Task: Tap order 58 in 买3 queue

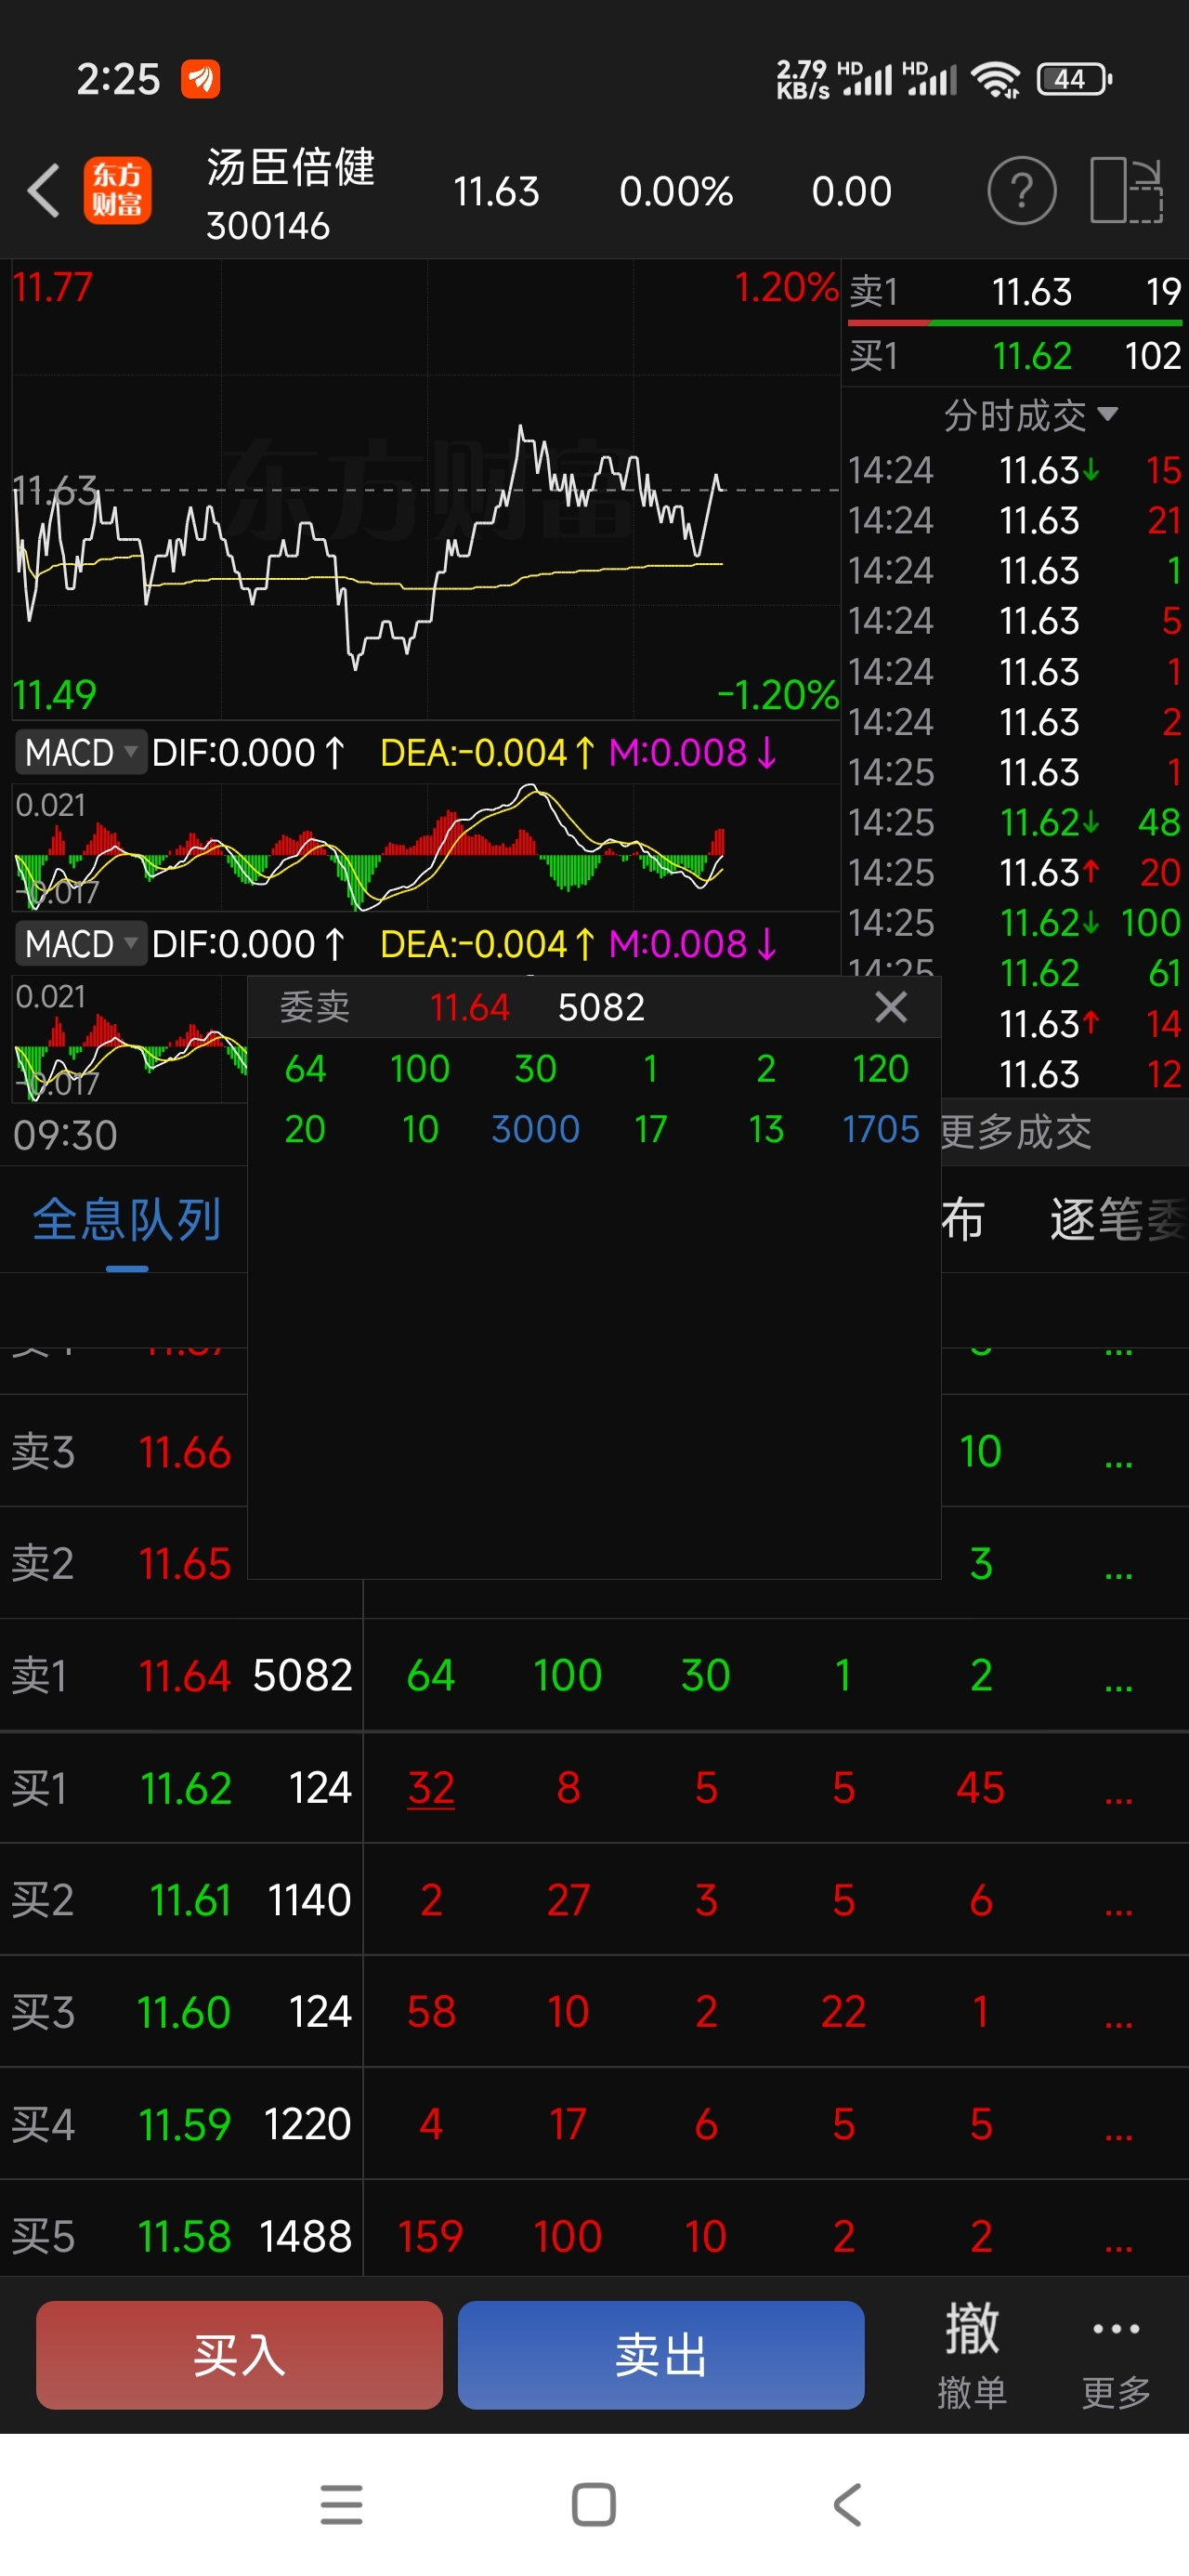Action: [431, 2011]
